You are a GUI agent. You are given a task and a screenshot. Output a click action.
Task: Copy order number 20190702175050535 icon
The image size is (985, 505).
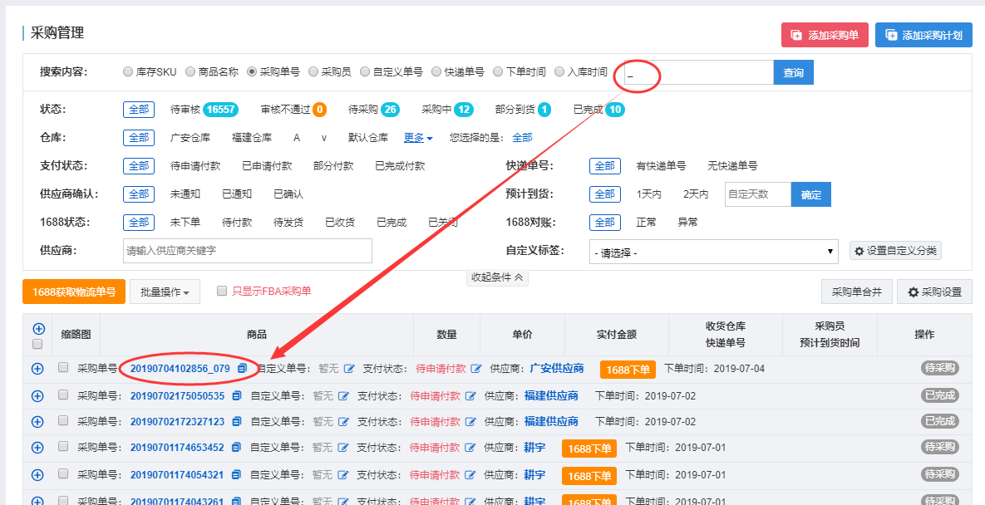pyautogui.click(x=236, y=396)
